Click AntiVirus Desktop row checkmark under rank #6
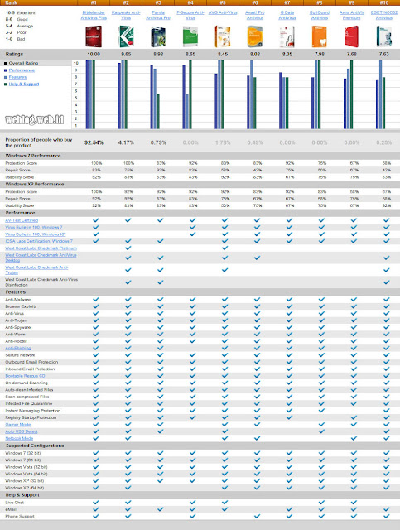This screenshot has width=400, height=530. tap(258, 258)
